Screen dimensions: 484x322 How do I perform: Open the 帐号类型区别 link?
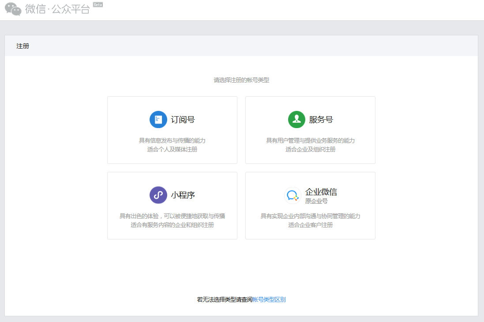coord(269,299)
